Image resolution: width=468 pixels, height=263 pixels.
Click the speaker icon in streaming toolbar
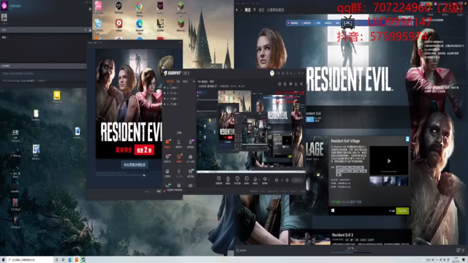[265, 179]
